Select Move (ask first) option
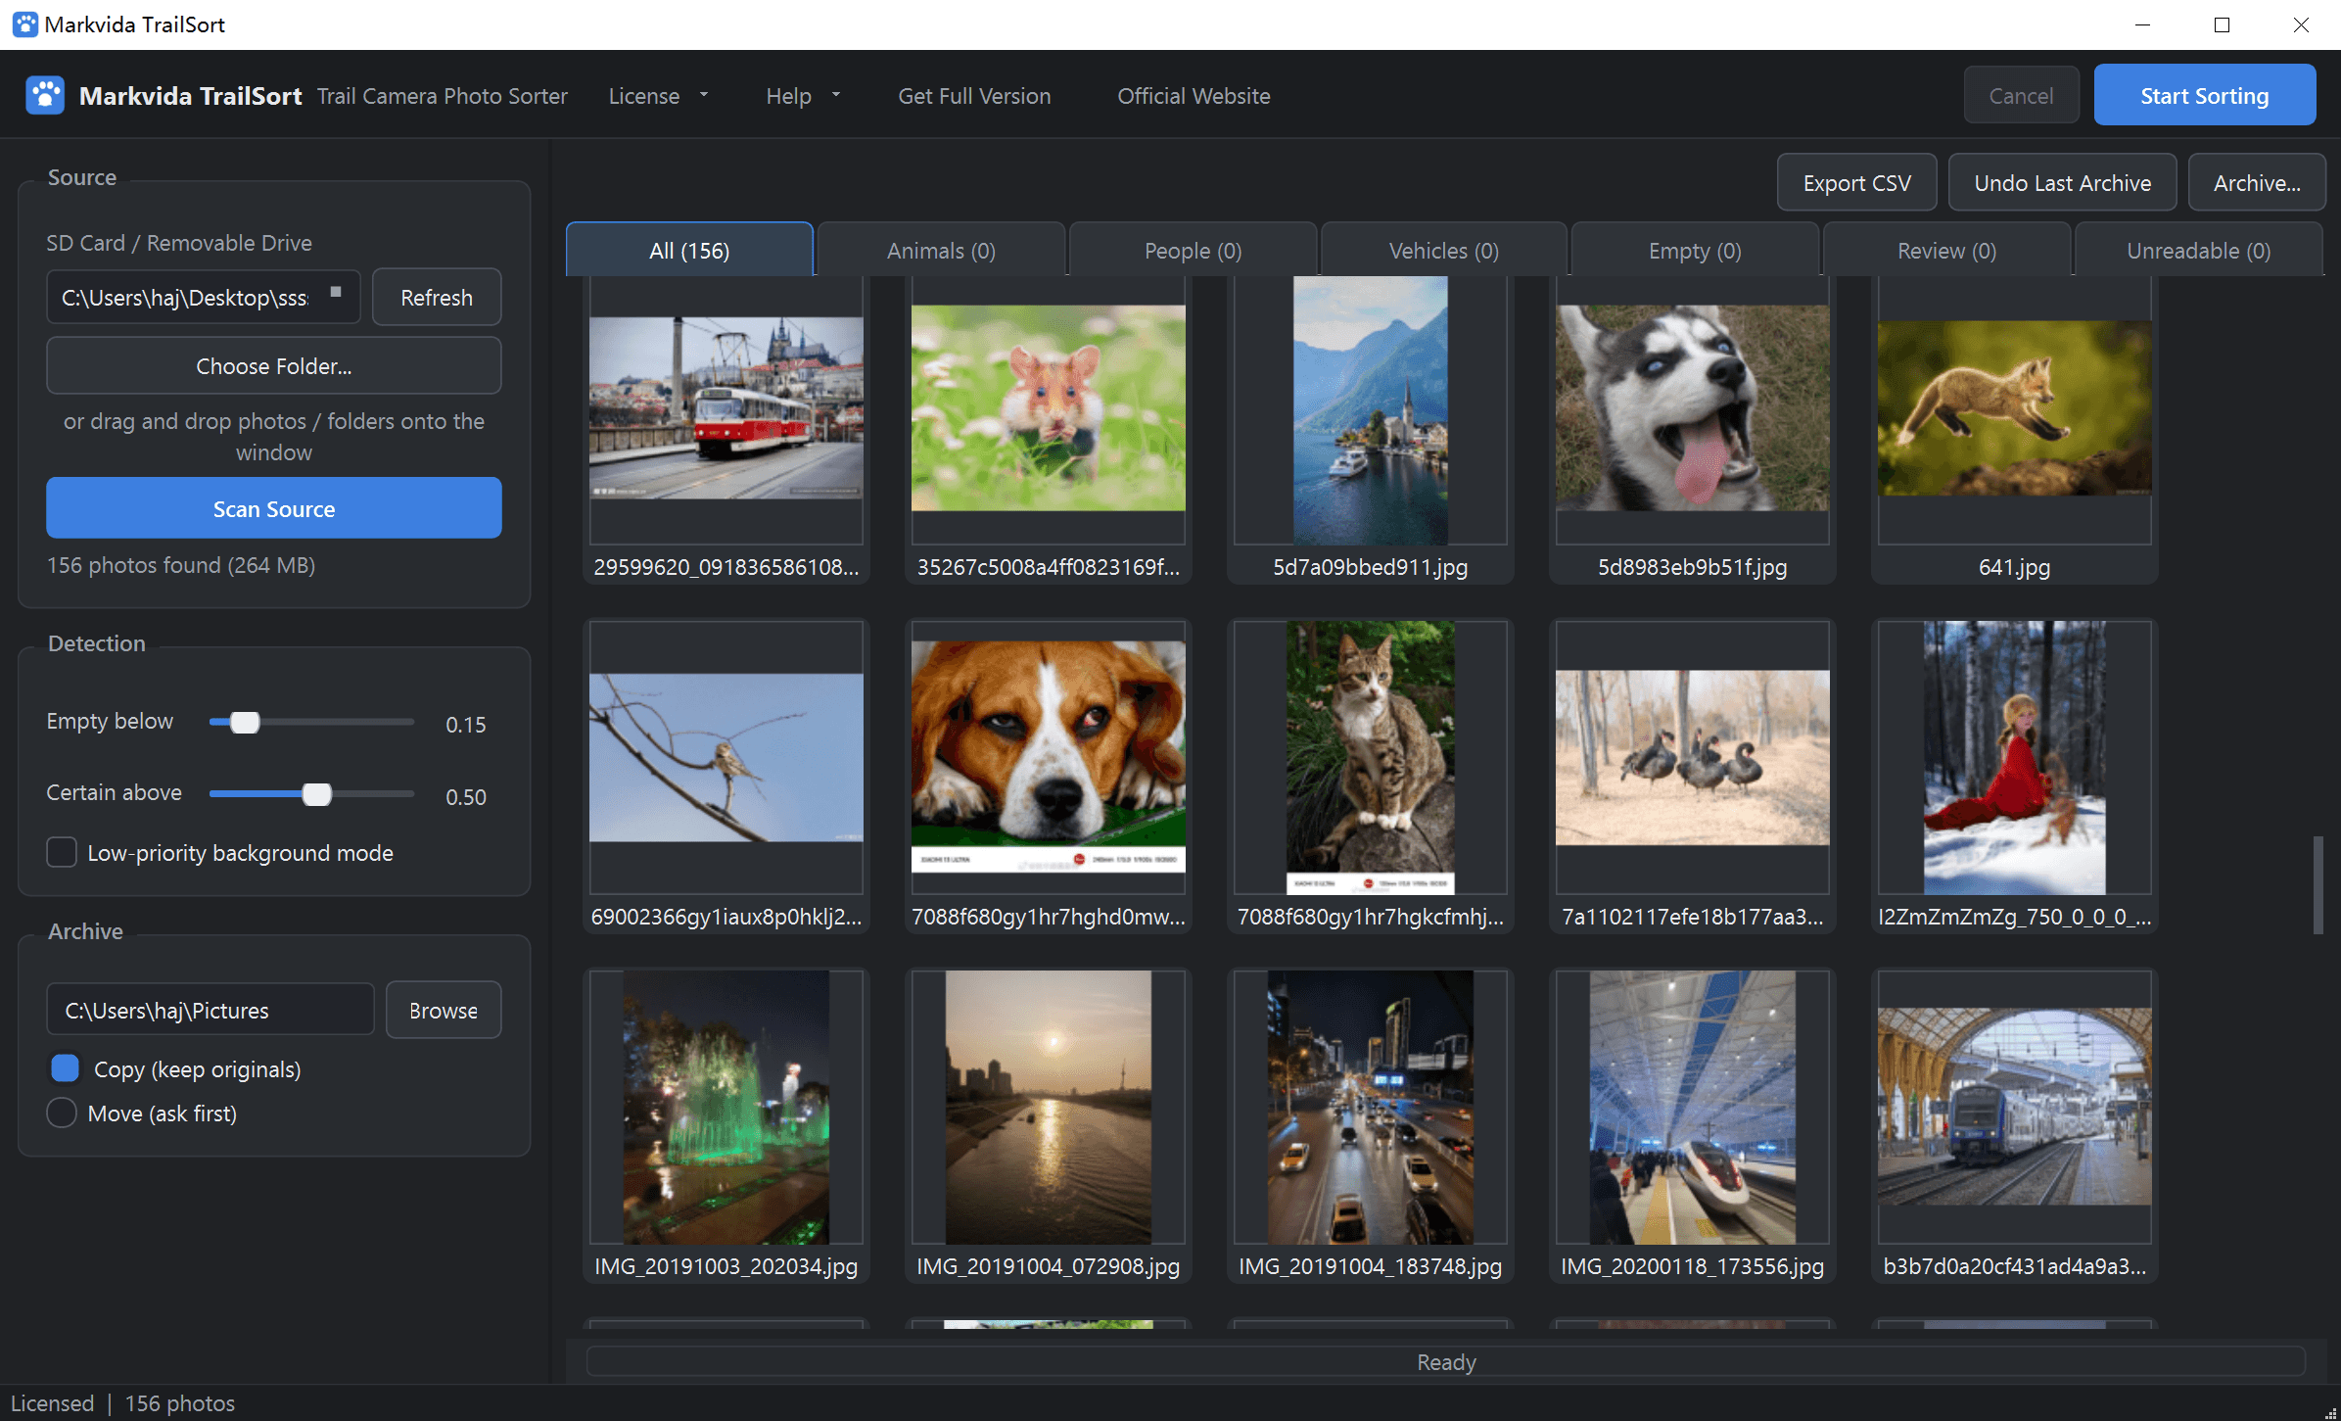2341x1421 pixels. (x=62, y=1113)
